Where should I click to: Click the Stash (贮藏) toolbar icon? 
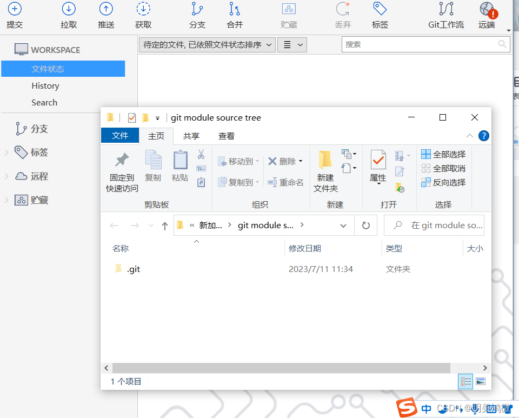pyautogui.click(x=289, y=9)
